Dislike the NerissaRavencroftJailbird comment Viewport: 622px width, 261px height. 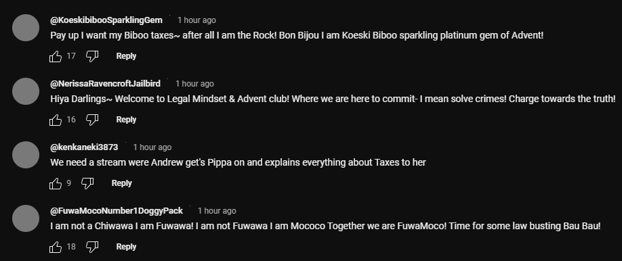tap(92, 120)
